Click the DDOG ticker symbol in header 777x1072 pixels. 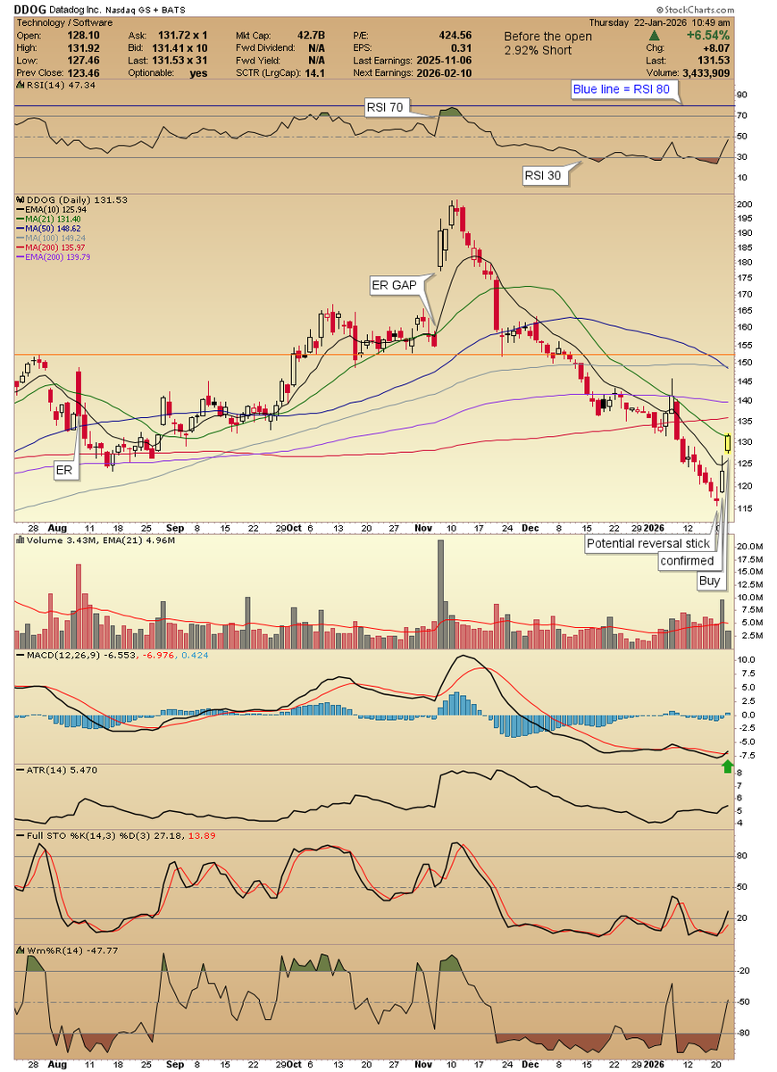pyautogui.click(x=29, y=9)
